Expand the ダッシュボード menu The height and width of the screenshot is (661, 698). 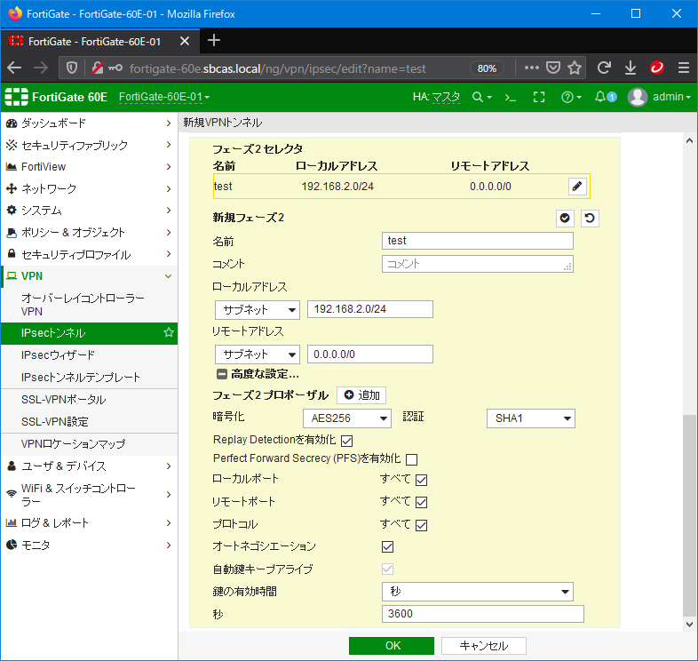89,123
